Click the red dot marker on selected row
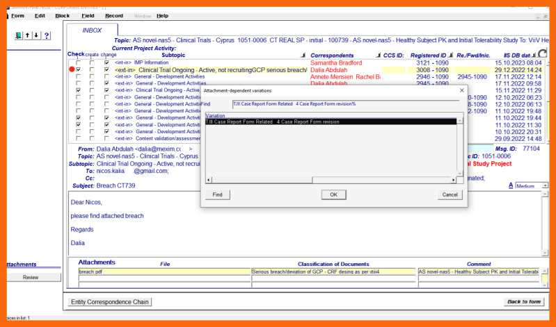556x327 pixels. pos(72,69)
